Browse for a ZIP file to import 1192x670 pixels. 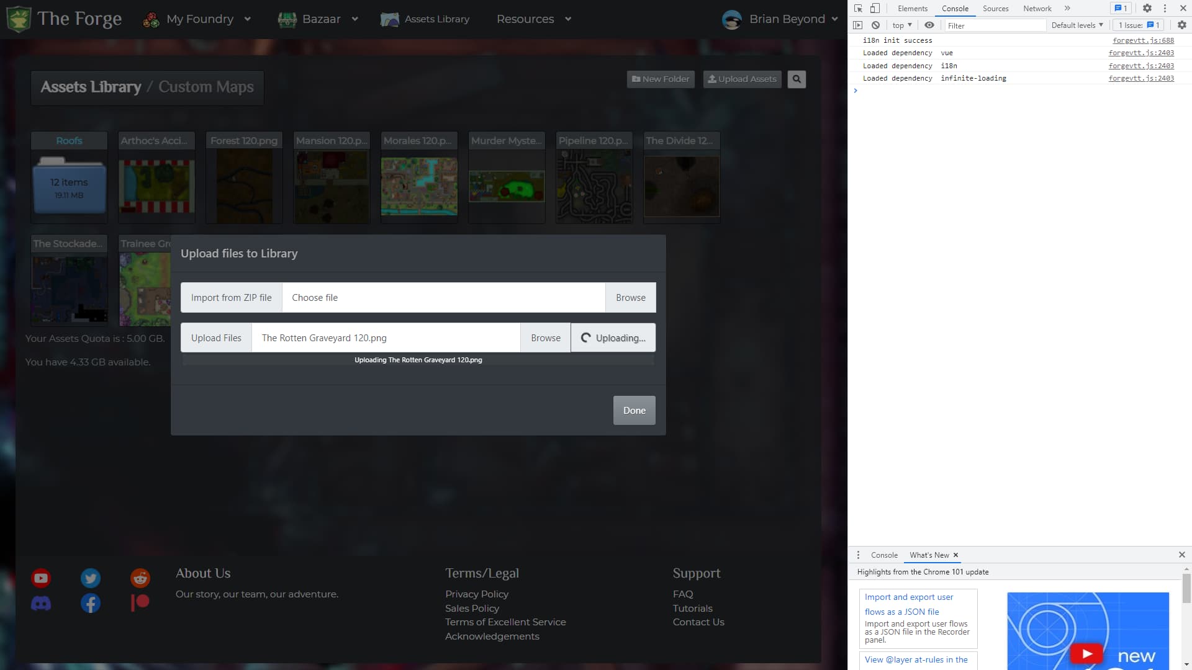tap(631, 298)
